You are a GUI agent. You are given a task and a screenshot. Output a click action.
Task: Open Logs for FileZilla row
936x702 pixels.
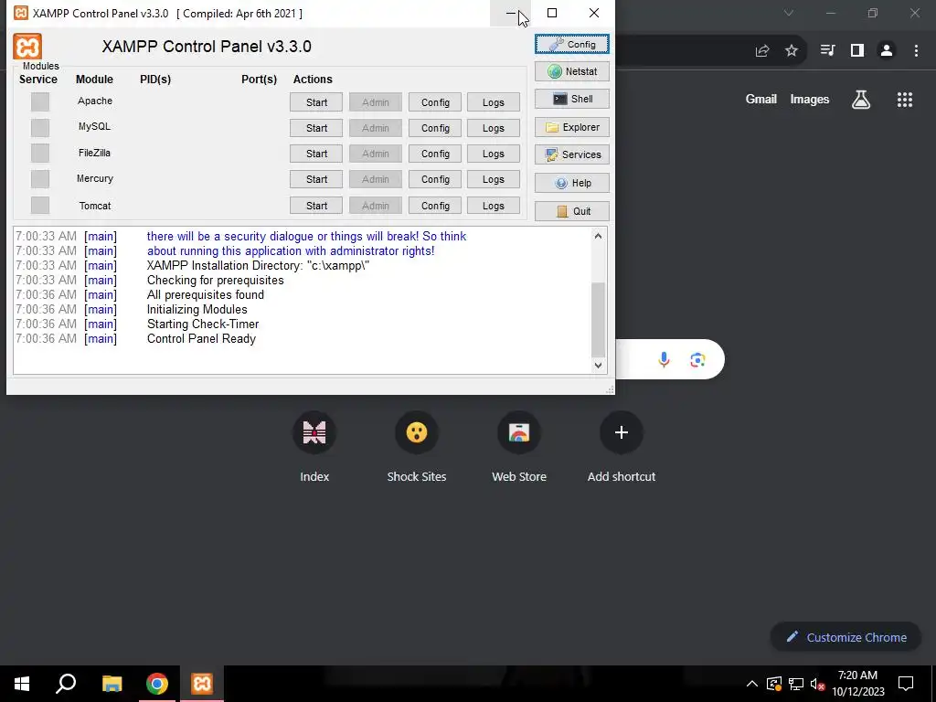tap(493, 154)
